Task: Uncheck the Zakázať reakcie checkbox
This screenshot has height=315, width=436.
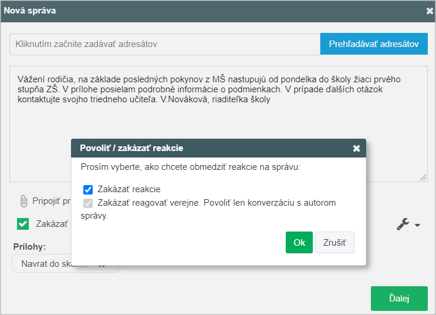Action: 88,190
